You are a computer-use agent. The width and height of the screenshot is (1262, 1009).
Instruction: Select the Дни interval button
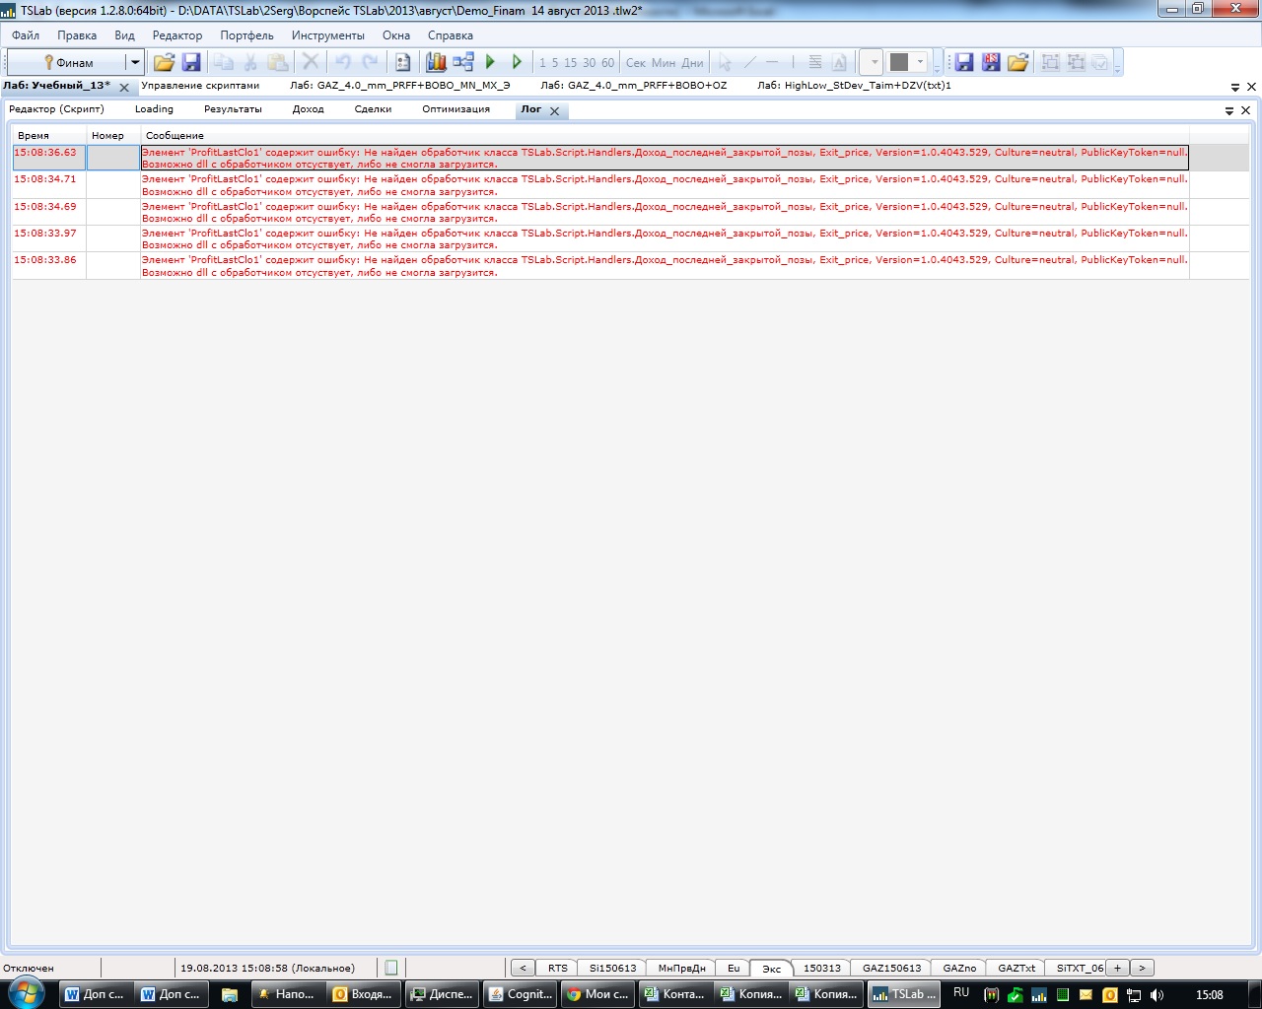pyautogui.click(x=692, y=62)
